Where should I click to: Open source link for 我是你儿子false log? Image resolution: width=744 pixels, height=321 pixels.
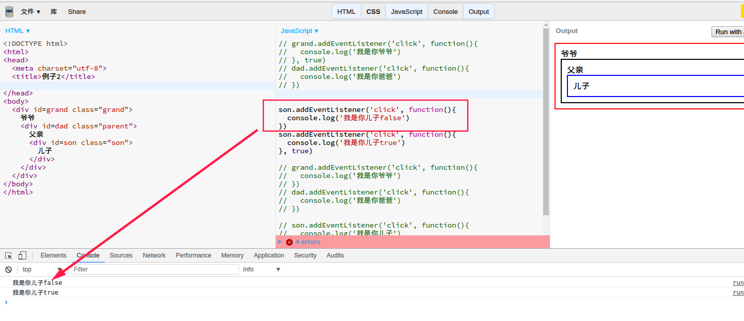pyautogui.click(x=738, y=283)
